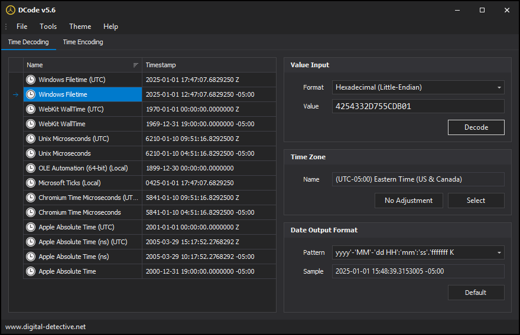Click Select button for time zone
Screen dimensions: 520x335
pos(476,201)
